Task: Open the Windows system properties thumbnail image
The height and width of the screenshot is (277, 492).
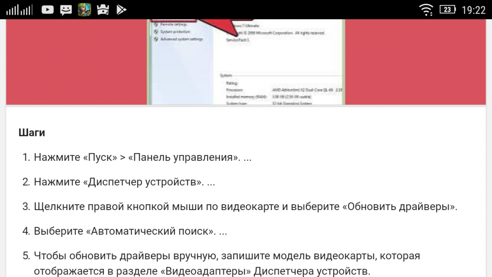Action: click(x=246, y=62)
